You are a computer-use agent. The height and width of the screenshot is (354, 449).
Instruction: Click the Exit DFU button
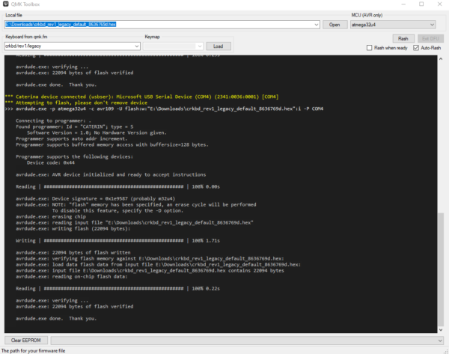(430, 37)
